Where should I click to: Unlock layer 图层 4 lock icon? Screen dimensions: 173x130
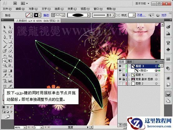[124, 75]
